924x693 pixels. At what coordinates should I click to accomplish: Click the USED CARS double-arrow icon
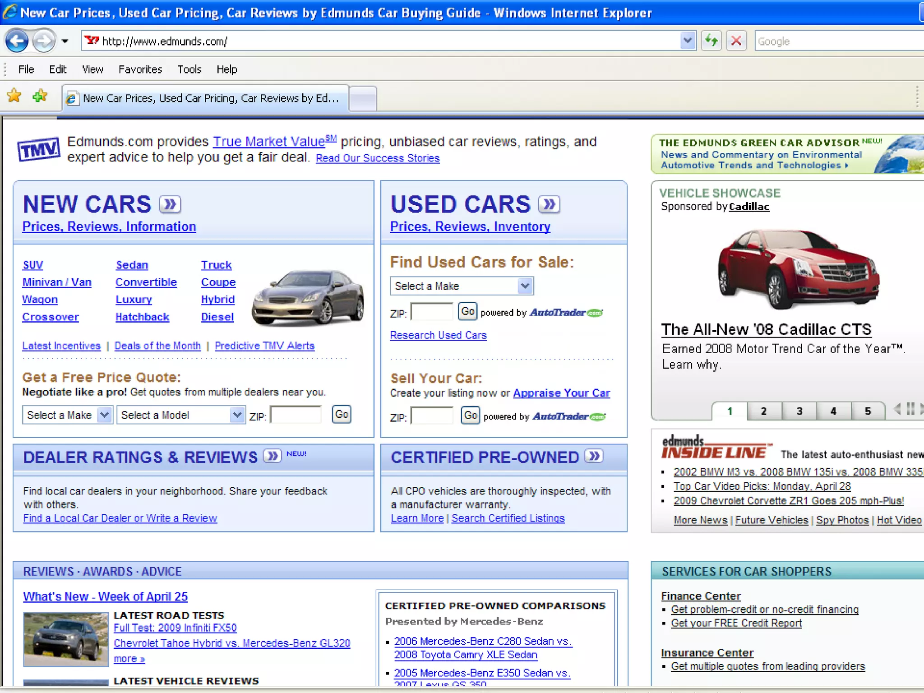(549, 204)
